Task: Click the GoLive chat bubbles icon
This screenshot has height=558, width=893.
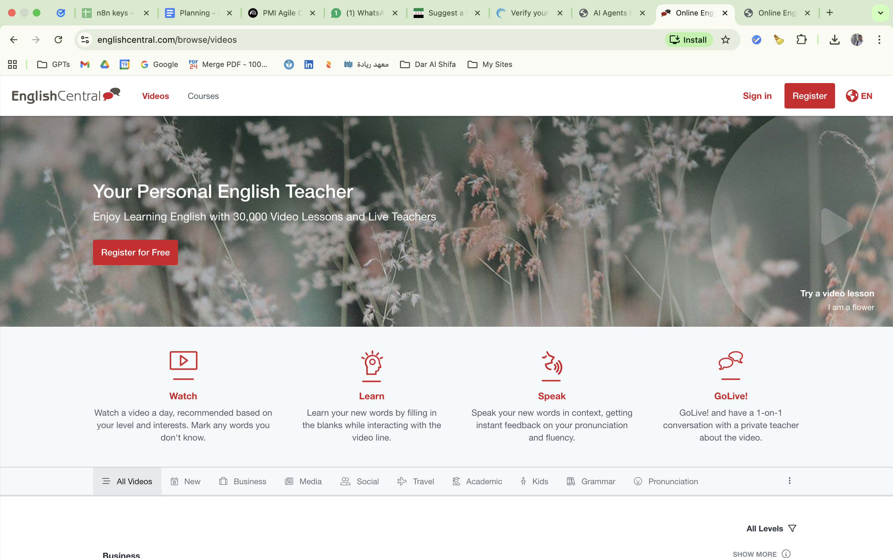Action: pyautogui.click(x=730, y=360)
